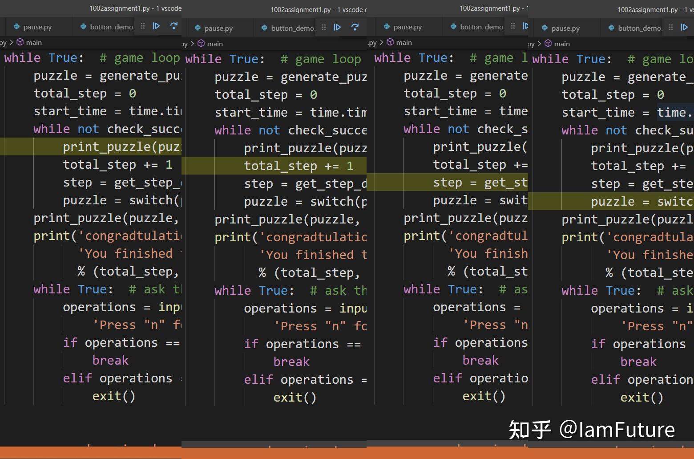Click the py breadcrumb label in the third window
The height and width of the screenshot is (459, 694).
tap(373, 42)
